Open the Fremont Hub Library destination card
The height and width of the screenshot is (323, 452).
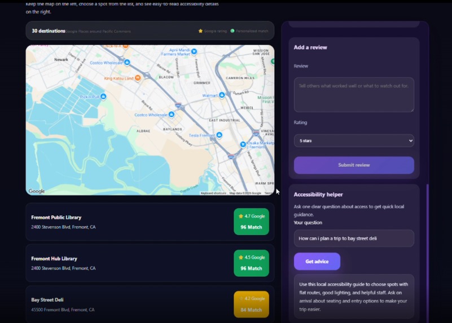pyautogui.click(x=150, y=263)
